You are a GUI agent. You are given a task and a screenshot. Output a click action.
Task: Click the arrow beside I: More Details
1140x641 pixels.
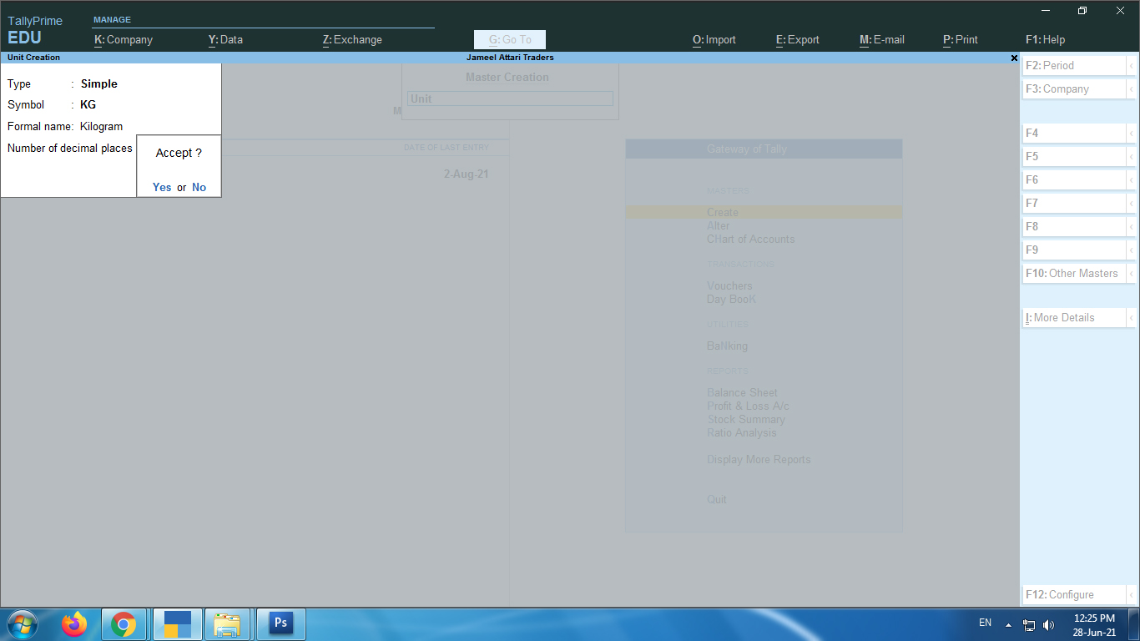coord(1132,317)
